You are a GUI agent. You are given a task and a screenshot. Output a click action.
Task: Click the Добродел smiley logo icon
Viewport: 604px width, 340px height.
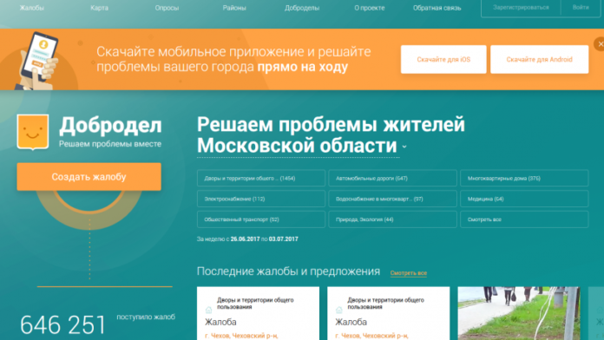(x=33, y=132)
